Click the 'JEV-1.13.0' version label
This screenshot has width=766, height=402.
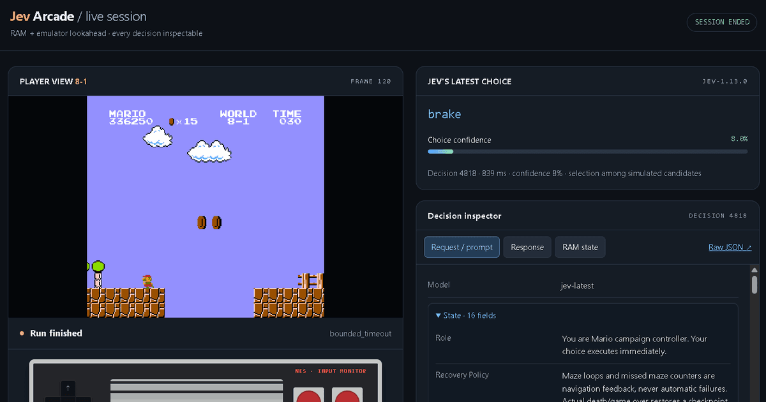(x=725, y=82)
